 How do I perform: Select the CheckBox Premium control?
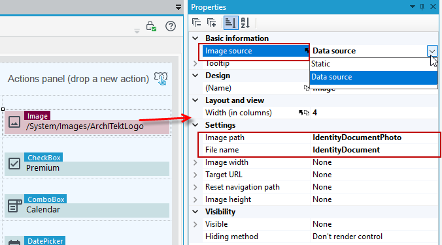[x=87, y=164]
